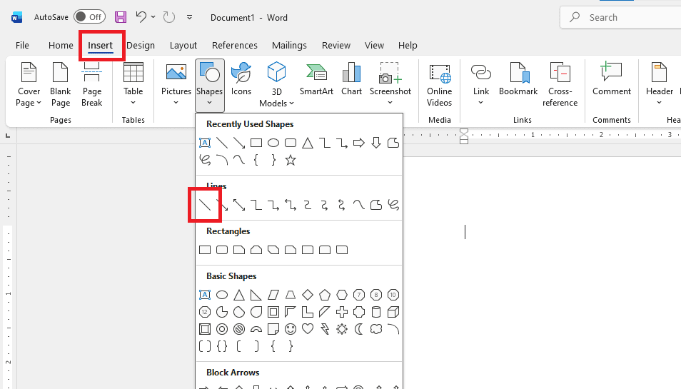Select the Scribble tool under Lines

(393, 204)
